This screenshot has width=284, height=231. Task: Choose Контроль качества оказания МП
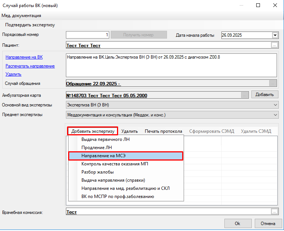click(115, 164)
